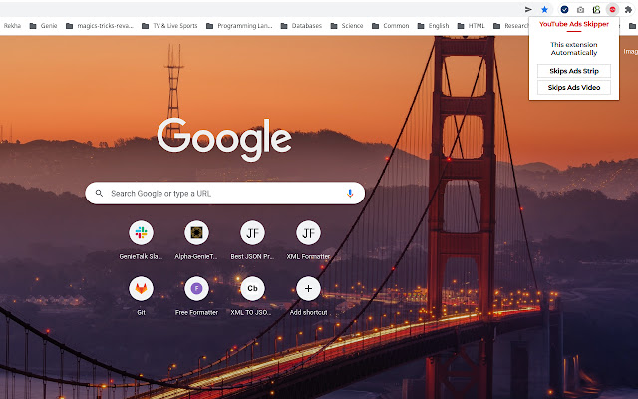Expand the TV & Live Sports bookmark folder
Image resolution: width=638 pixels, height=399 pixels.
coord(169,26)
